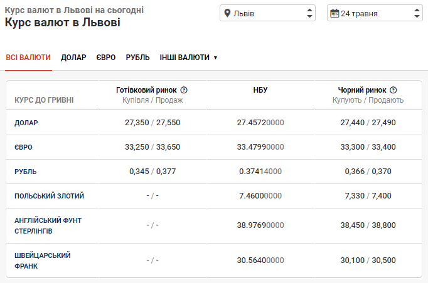Select the black market franc rate 30,100 / 30,500
Image resolution: width=428 pixels, height=283 pixels.
pyautogui.click(x=368, y=260)
